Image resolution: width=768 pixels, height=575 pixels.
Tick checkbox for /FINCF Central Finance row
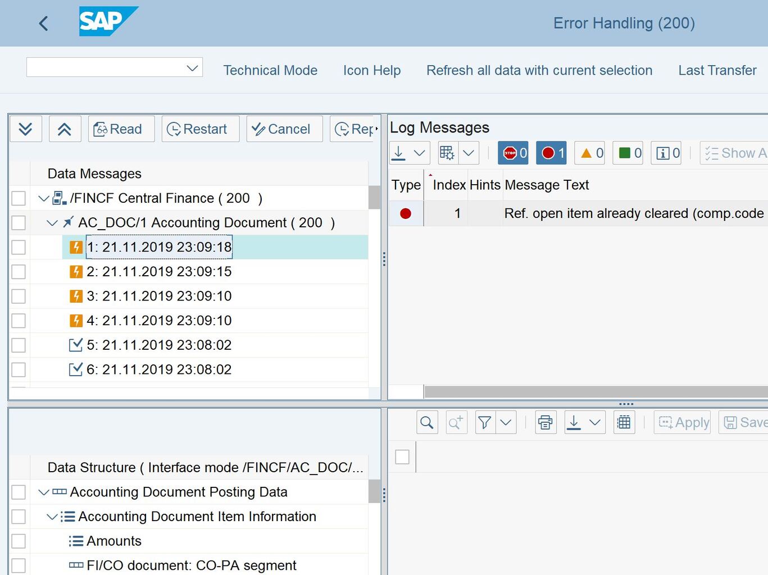tap(19, 198)
